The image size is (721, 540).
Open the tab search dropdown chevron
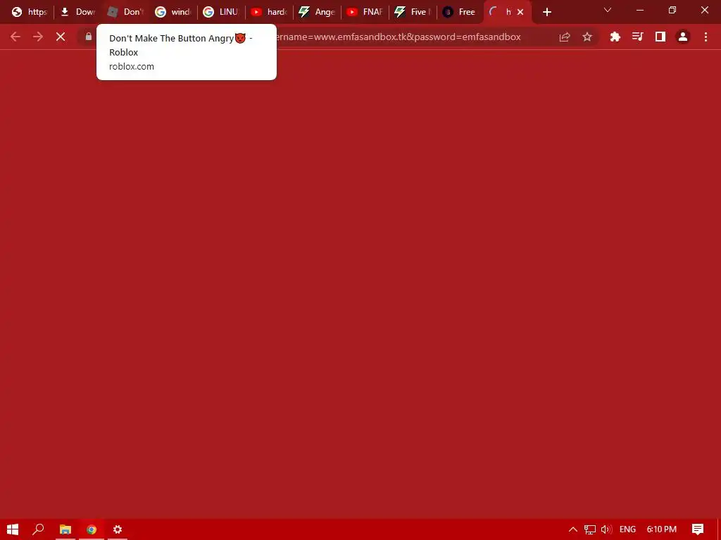pyautogui.click(x=608, y=10)
